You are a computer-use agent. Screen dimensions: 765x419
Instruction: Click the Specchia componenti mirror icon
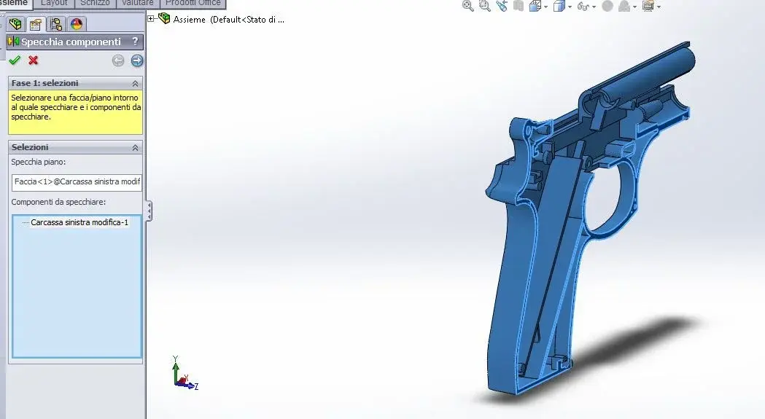pos(14,42)
